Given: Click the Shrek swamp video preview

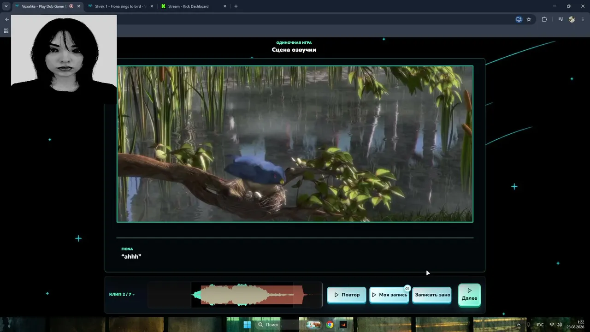Looking at the screenshot, I should (x=295, y=144).
